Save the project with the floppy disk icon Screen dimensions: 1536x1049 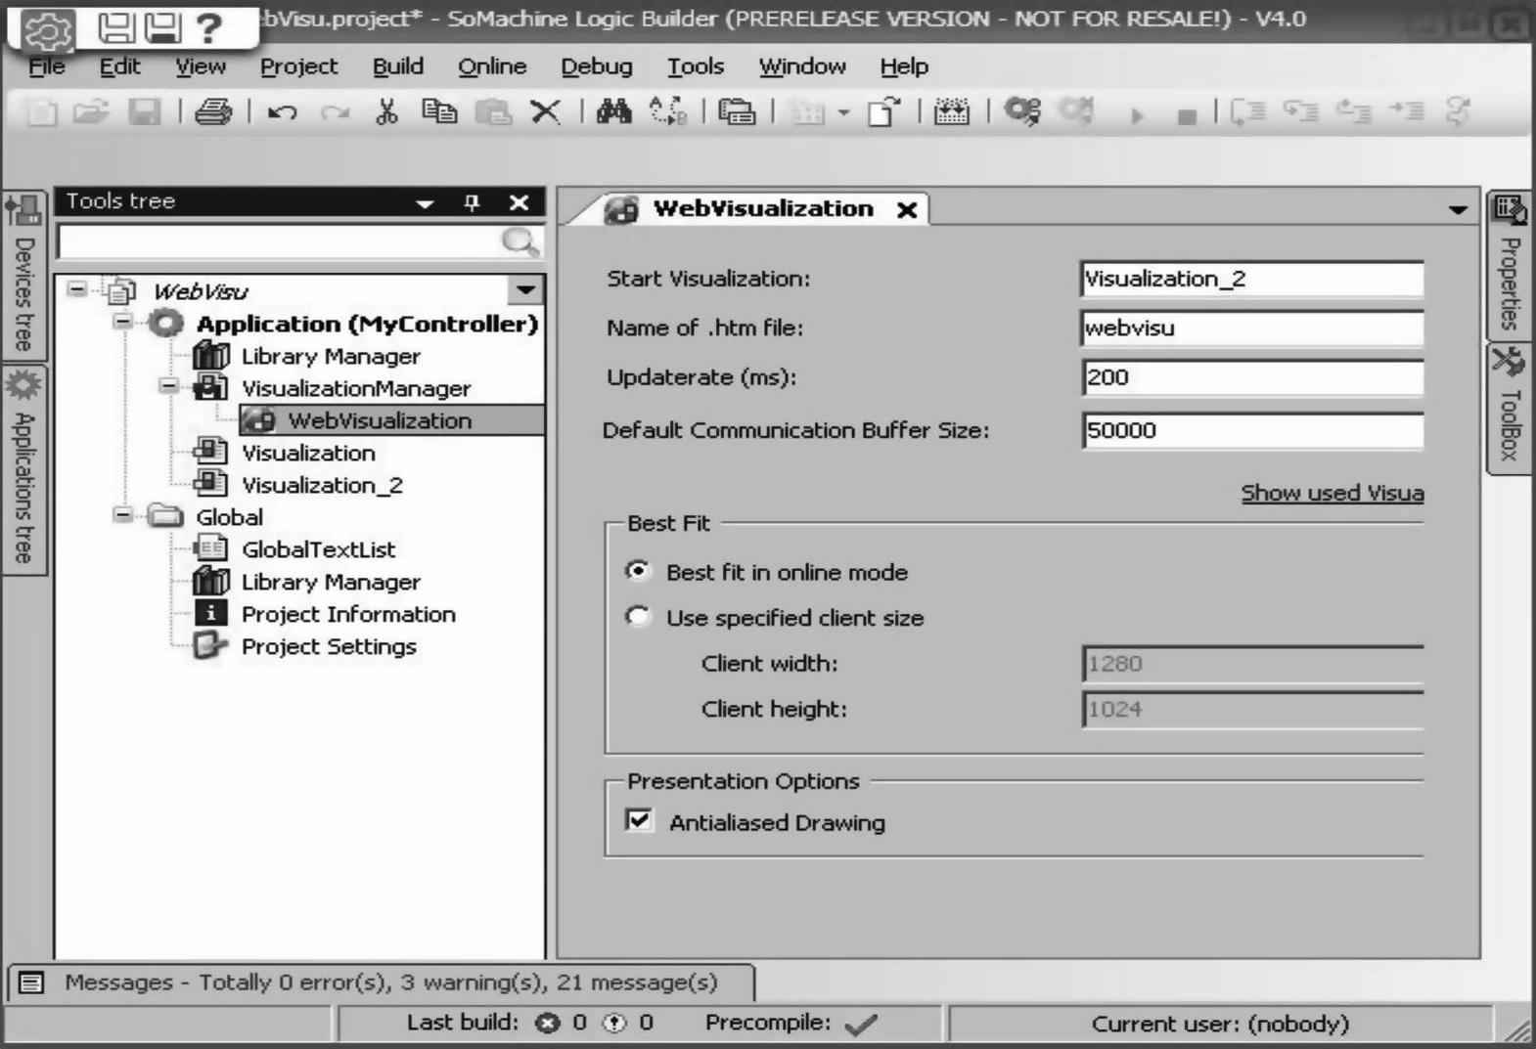tap(145, 112)
